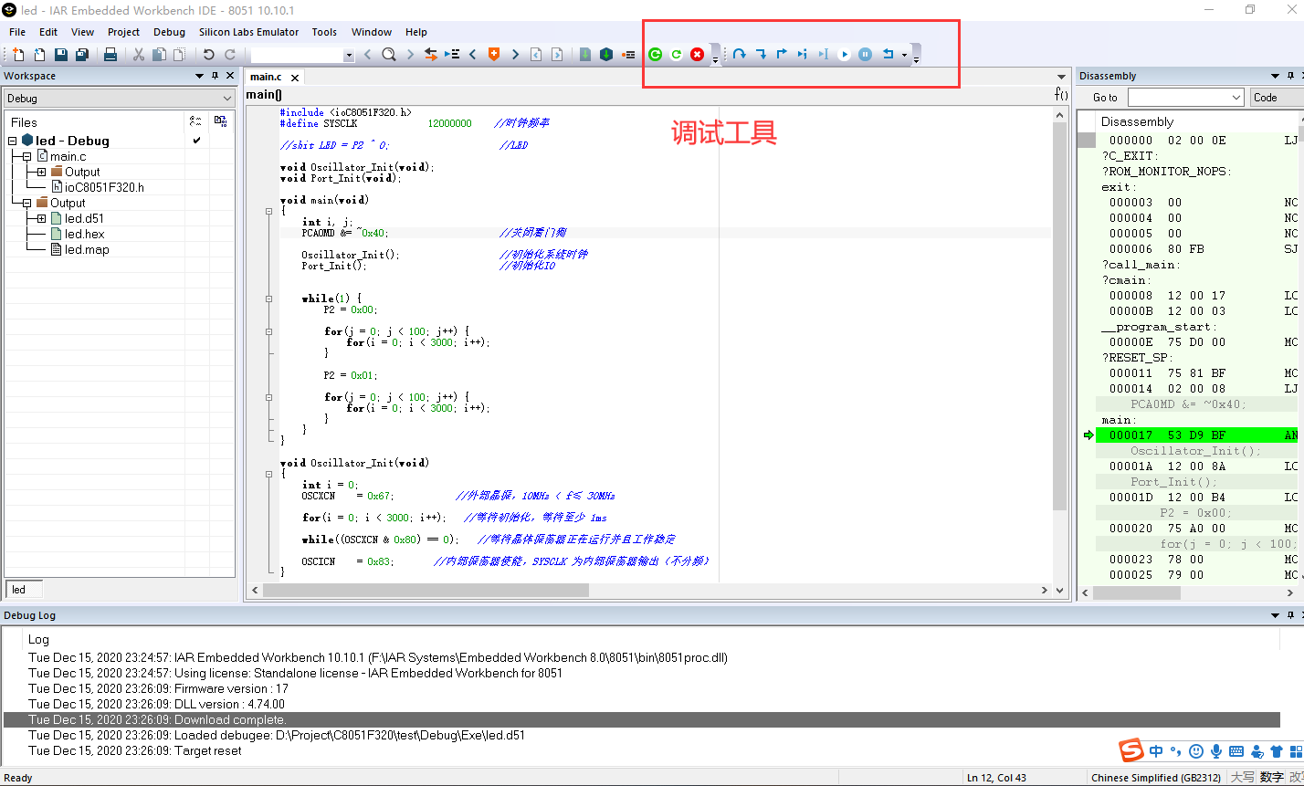Click the Restart Debugger small green icon

tap(677, 55)
